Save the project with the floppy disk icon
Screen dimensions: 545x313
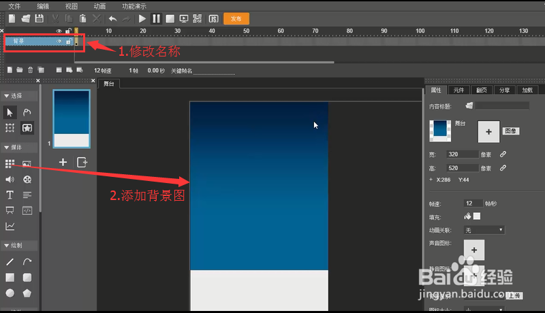[40, 19]
